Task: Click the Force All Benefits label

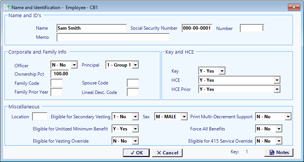Action: (208, 129)
